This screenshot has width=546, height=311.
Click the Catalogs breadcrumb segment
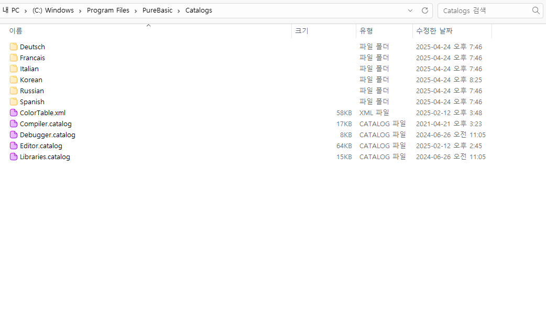click(199, 10)
